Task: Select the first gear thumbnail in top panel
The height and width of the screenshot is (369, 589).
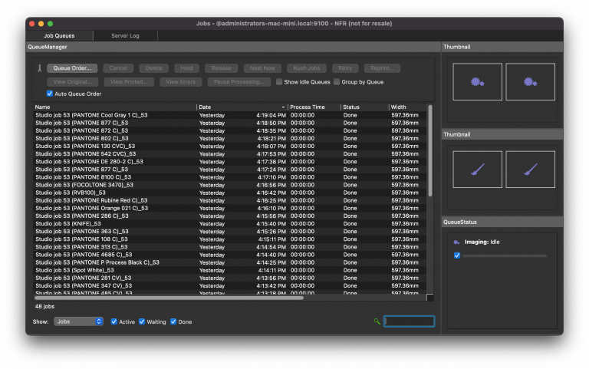Action: pos(478,82)
